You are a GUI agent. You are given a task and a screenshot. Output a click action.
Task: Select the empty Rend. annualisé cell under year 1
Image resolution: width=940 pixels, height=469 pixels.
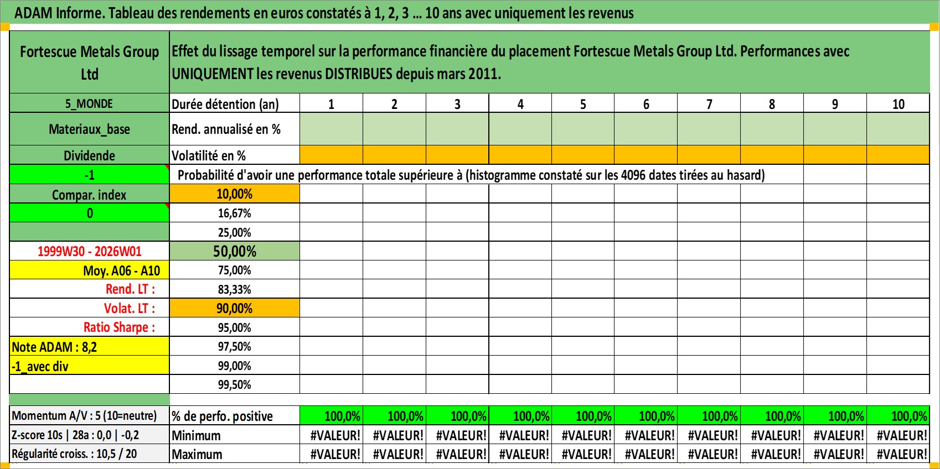[x=331, y=129]
